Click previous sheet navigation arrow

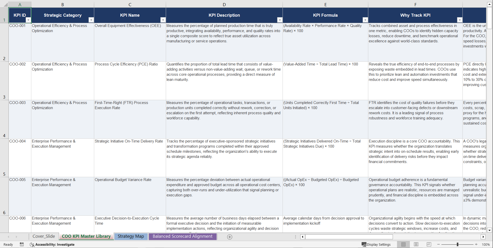(x=8, y=237)
